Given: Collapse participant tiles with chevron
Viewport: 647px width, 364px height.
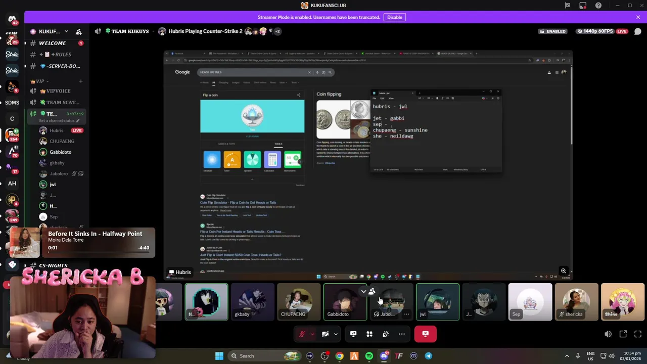Looking at the screenshot, I should (x=363, y=291).
